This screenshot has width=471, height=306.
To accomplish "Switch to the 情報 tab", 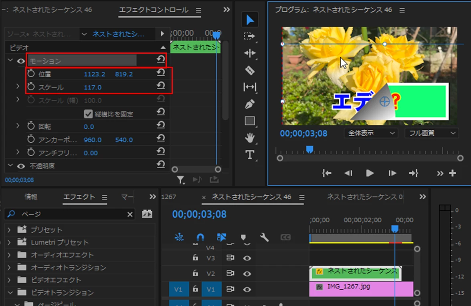I will point(31,197).
